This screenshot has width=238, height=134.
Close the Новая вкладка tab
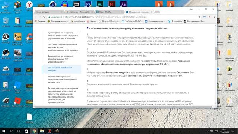click(x=62, y=12)
